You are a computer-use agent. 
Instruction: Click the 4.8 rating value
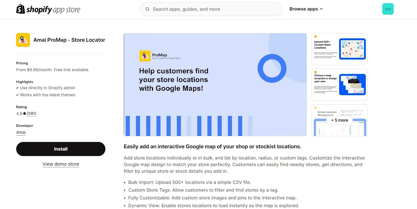click(x=19, y=114)
